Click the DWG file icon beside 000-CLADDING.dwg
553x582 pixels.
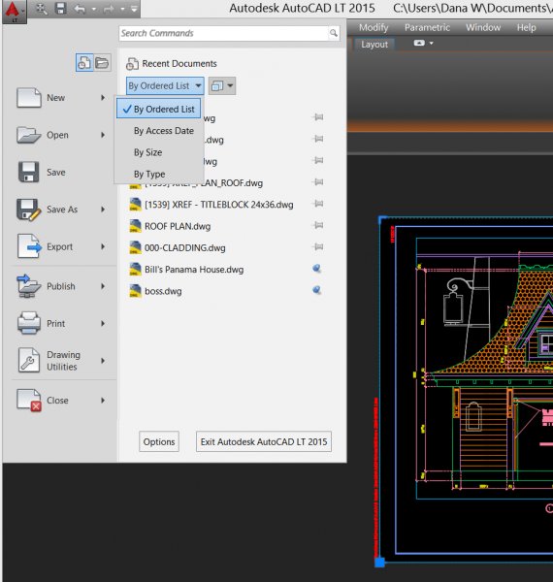[x=135, y=247]
